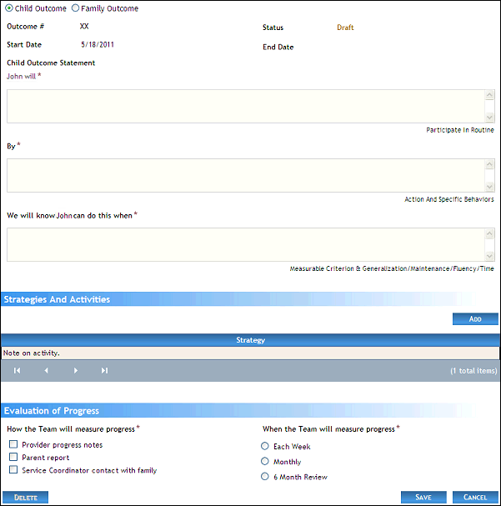Pick the 6 Month Review option
The image size is (501, 506).
(x=265, y=477)
